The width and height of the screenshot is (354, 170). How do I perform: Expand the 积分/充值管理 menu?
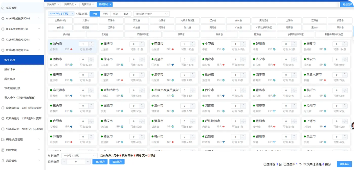click(39, 139)
